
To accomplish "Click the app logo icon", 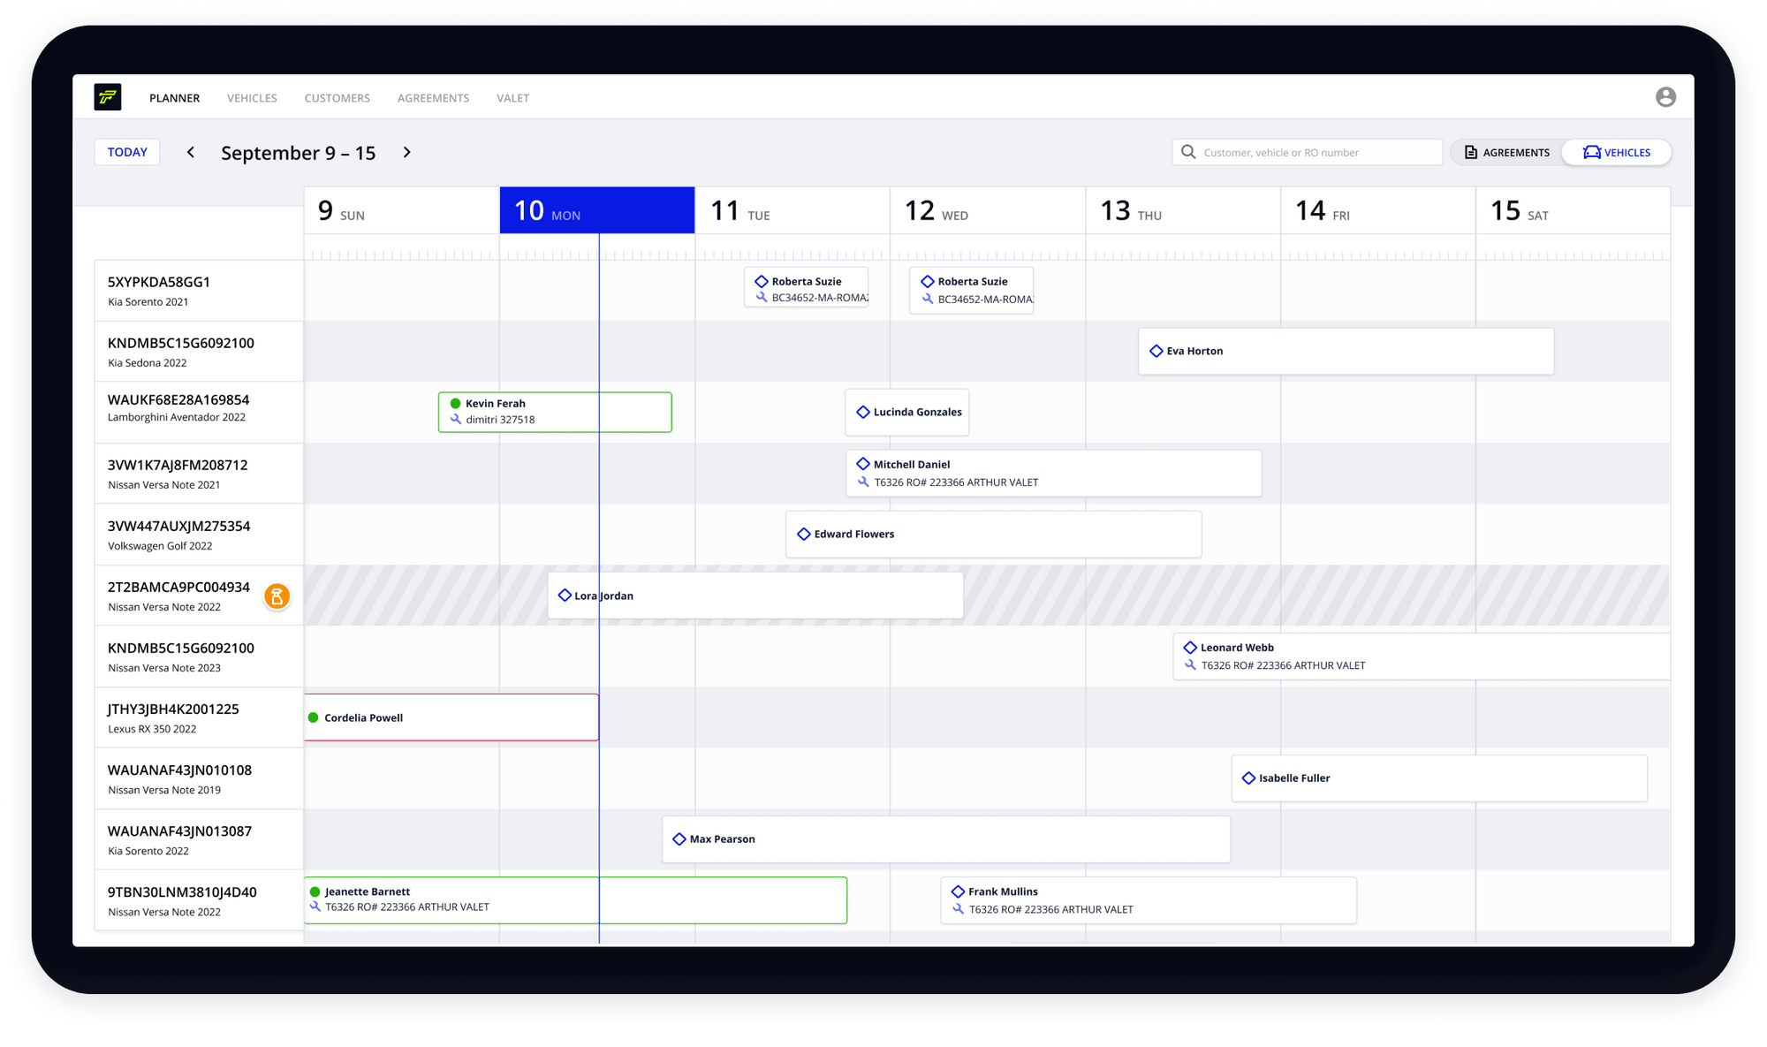I will [x=107, y=97].
